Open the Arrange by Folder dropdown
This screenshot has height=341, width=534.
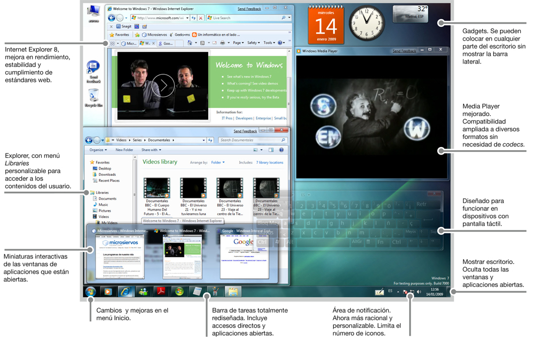218,162
